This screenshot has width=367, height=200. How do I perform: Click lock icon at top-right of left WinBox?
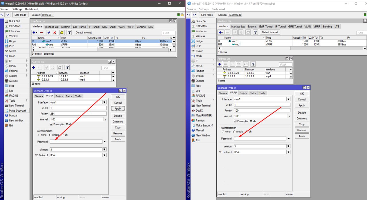[x=182, y=15]
